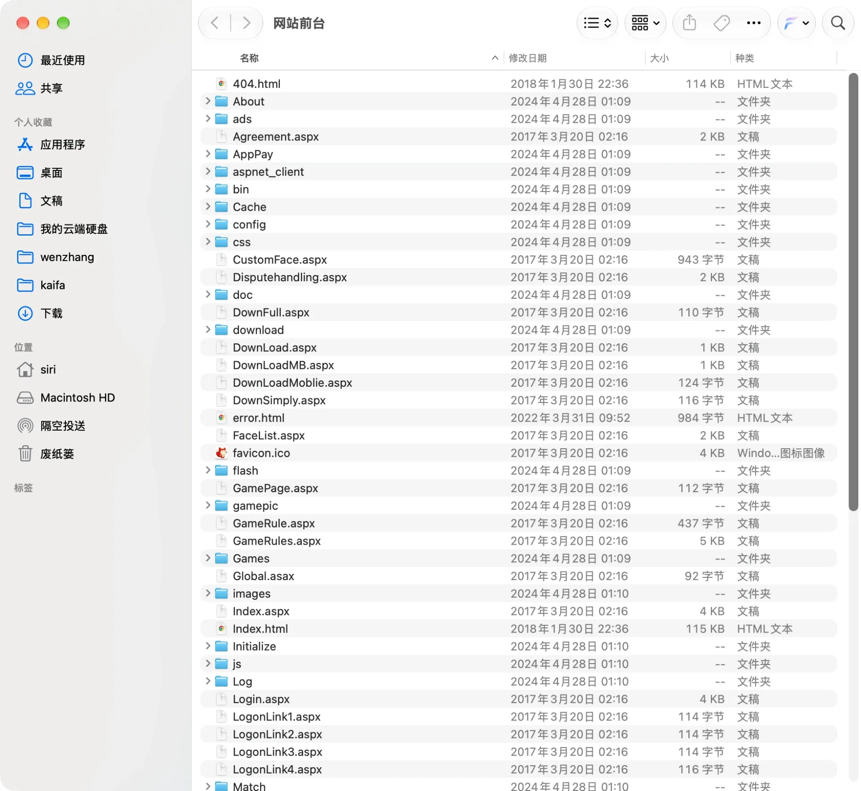Open Shared (共享) in the sidebar
861x791 pixels.
coord(39,88)
